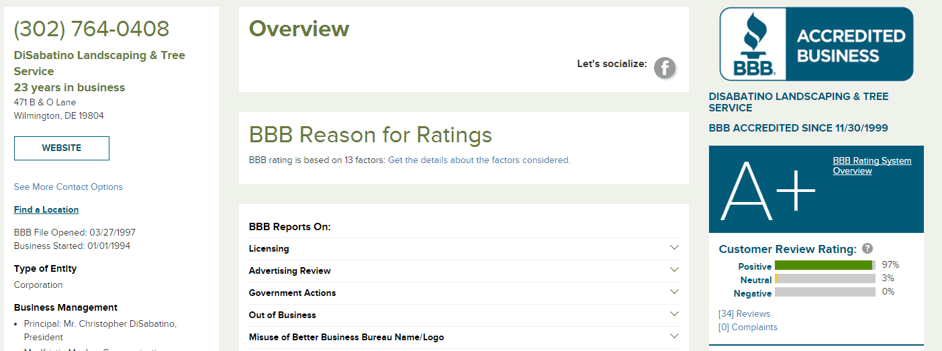This screenshot has width=942, height=351.
Task: Click the Business Management heading
Action: (x=66, y=307)
